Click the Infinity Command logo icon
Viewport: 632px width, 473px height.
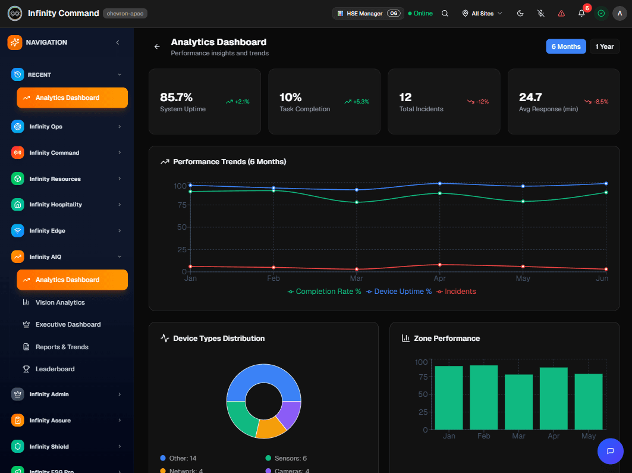coord(15,13)
